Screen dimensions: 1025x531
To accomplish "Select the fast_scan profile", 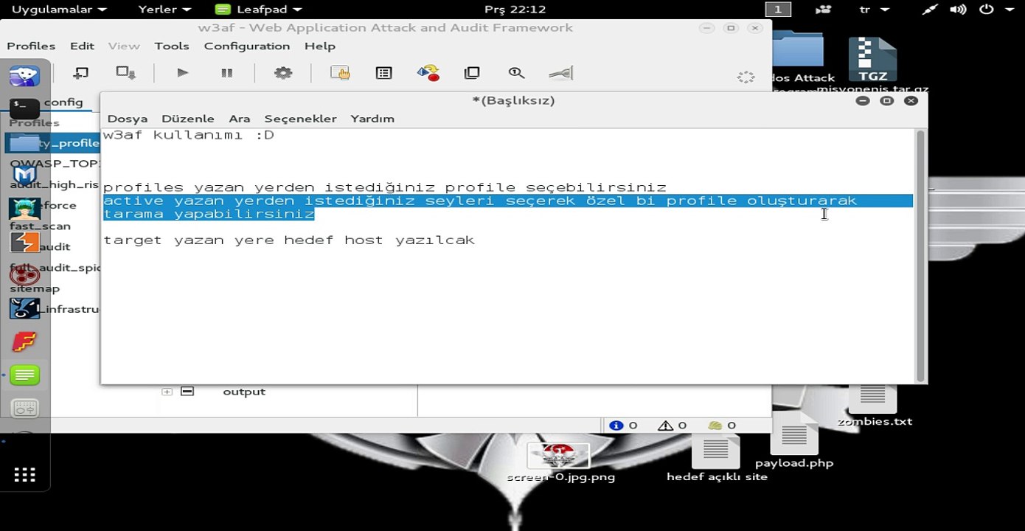I will pos(41,226).
